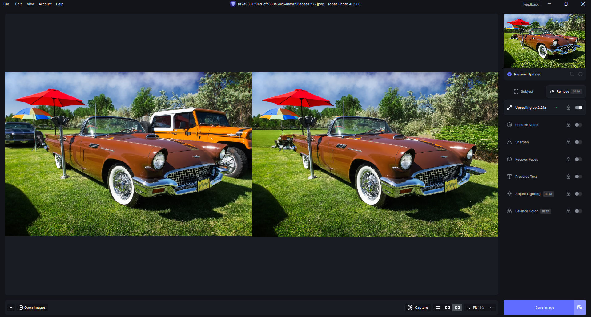The image size is (591, 317).
Task: Turn on the Recover Faces toggle
Action: click(578, 159)
